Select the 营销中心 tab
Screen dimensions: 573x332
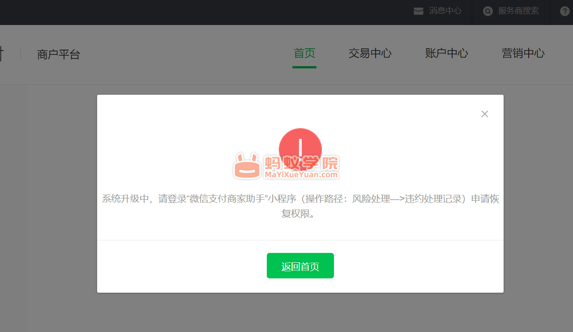(523, 54)
